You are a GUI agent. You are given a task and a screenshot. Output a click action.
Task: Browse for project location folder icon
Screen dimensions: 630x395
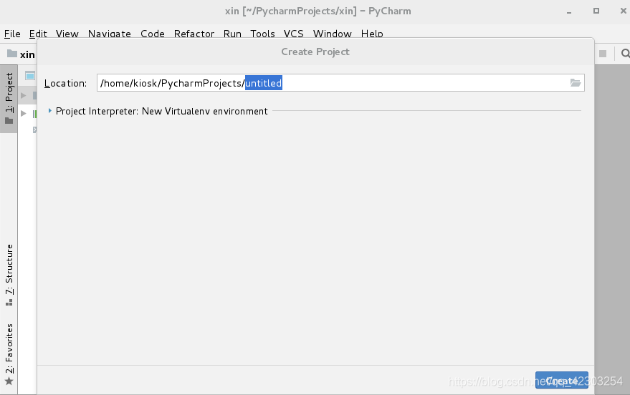pos(576,83)
